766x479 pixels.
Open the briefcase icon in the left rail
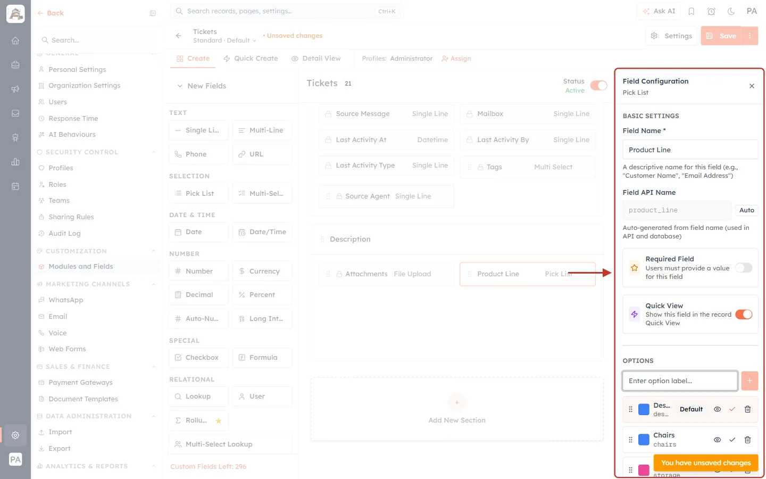(15, 65)
